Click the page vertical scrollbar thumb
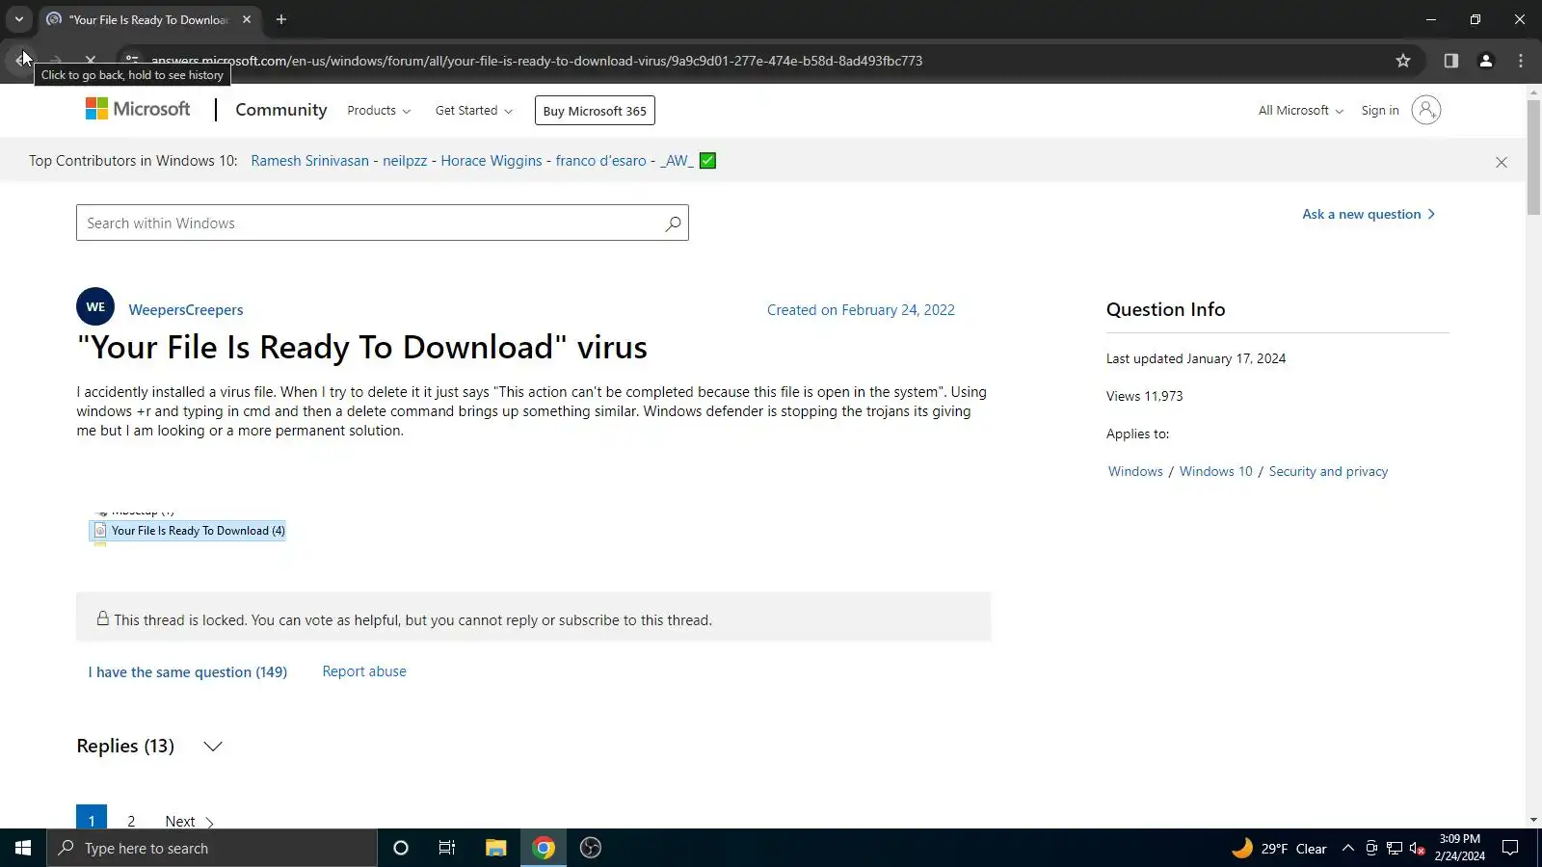The height and width of the screenshot is (867, 1542). coord(1533,157)
